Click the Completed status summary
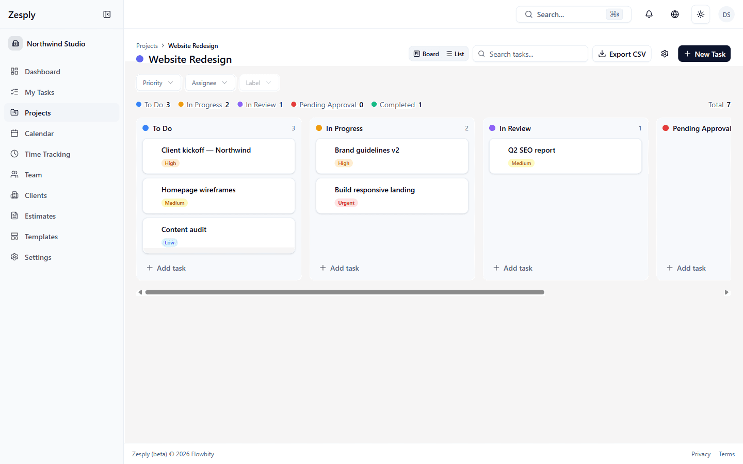 click(x=397, y=105)
